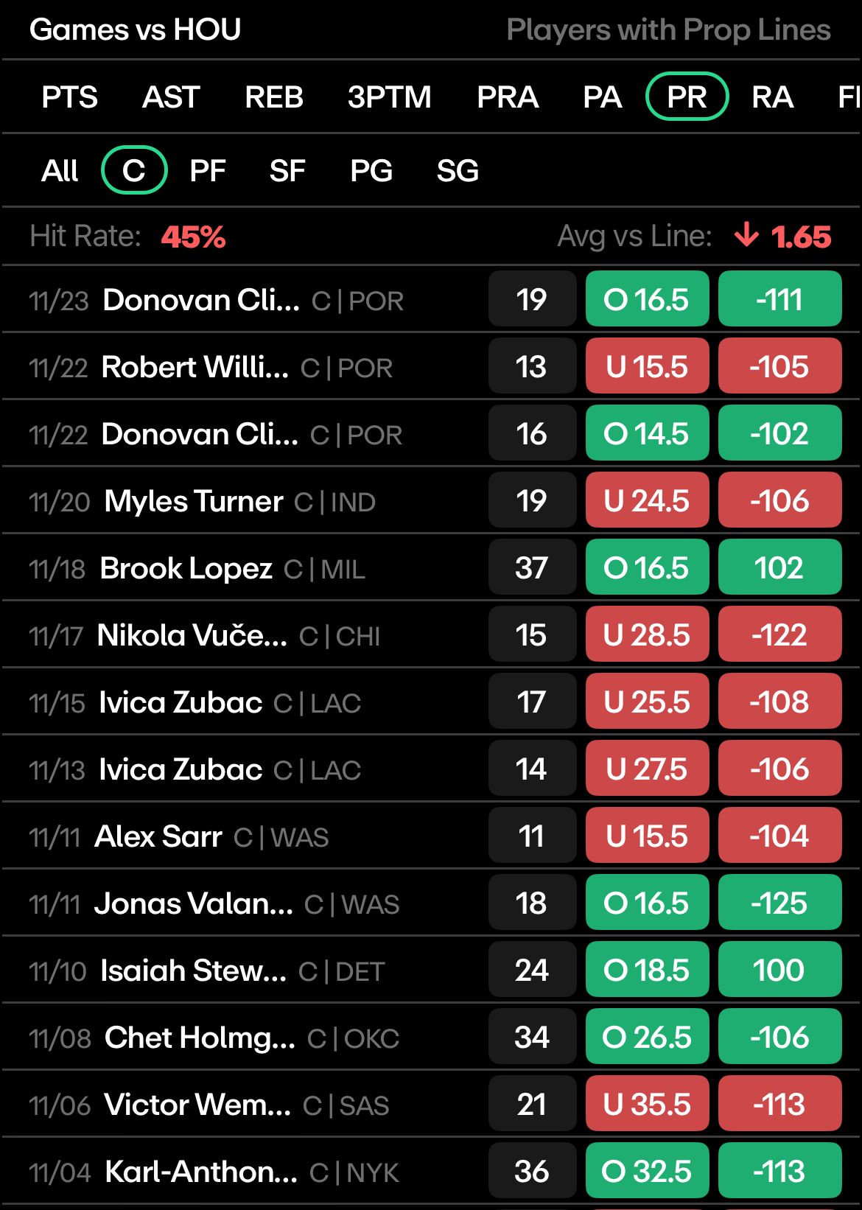The image size is (862, 1210).
Task: Tap Alex Sarr's result value 11
Action: tap(532, 836)
